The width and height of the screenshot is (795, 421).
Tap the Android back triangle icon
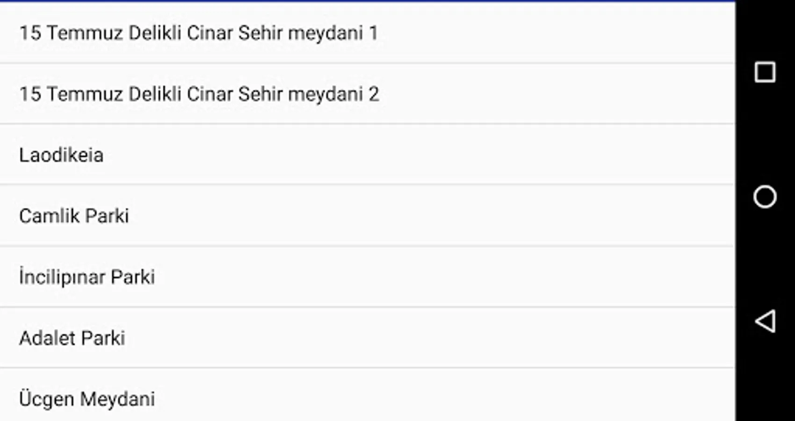point(765,321)
